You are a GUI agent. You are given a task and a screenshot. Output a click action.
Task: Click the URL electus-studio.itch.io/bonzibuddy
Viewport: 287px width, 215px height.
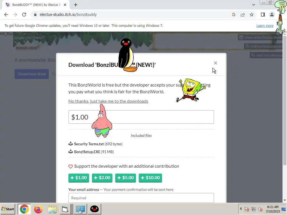click(68, 15)
